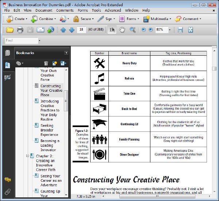Open the Comment toolbar dropdown

pyautogui.click(x=188, y=19)
